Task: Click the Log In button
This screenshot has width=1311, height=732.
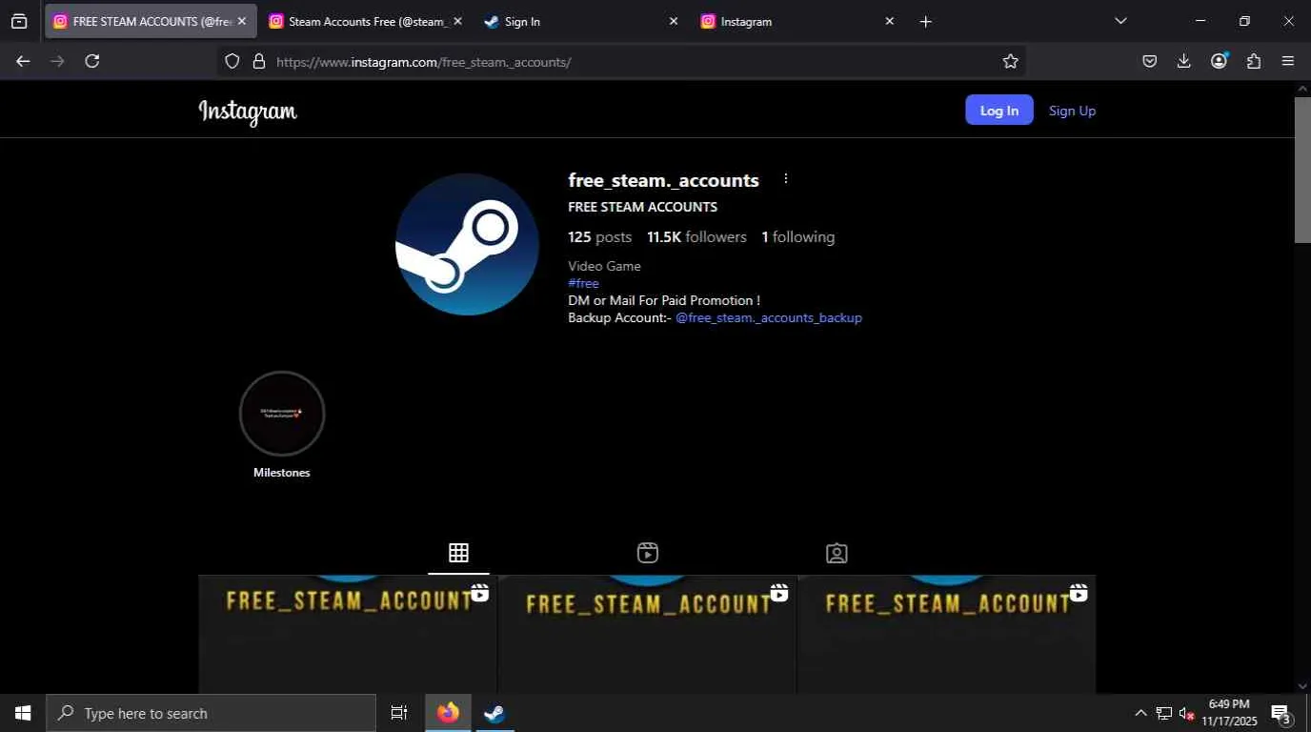Action: click(999, 110)
